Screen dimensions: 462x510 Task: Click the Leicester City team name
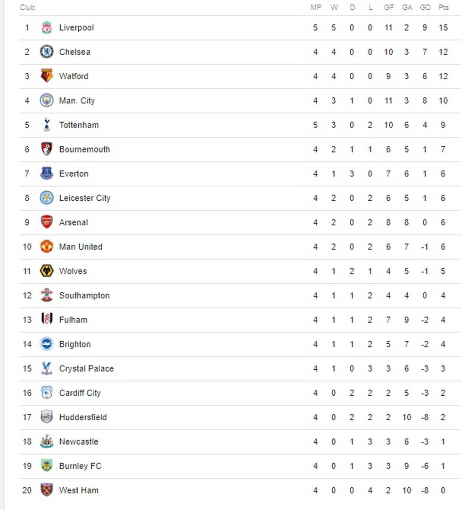(85, 198)
